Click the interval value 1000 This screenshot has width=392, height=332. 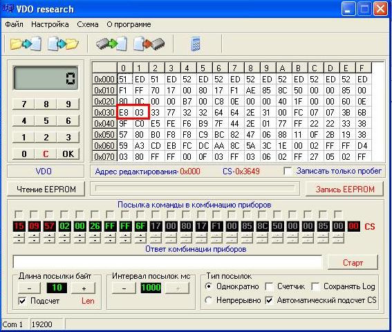point(151,288)
